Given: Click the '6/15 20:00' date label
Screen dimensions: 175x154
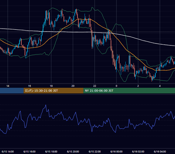Looking at the screenshot, I should (73, 151).
